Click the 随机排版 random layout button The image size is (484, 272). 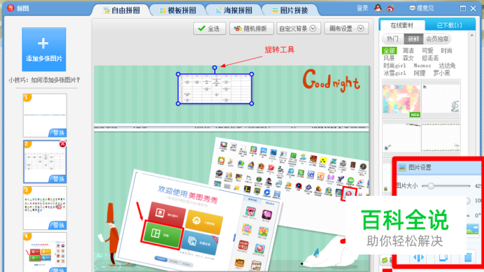coord(251,29)
